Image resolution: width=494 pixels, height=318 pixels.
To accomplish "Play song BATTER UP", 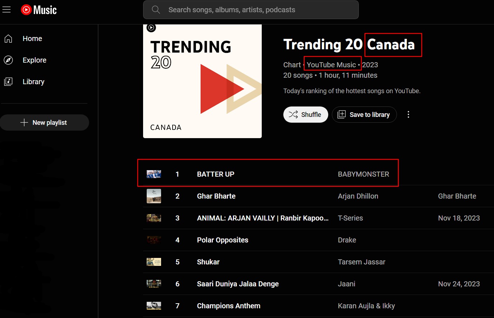I will [216, 174].
